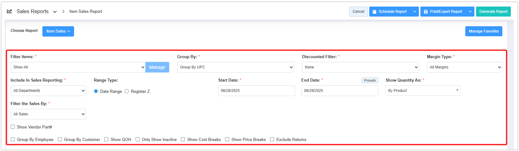Select the Register Z radio option
This screenshot has height=151, width=519.
[x=127, y=91]
